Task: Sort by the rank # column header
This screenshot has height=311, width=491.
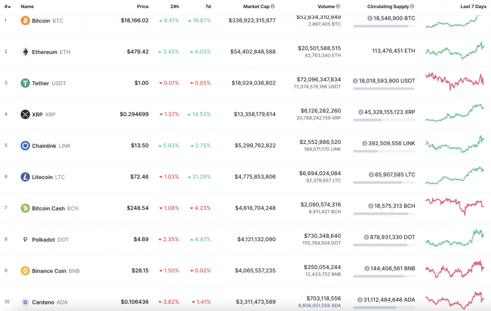Action: click(7, 6)
